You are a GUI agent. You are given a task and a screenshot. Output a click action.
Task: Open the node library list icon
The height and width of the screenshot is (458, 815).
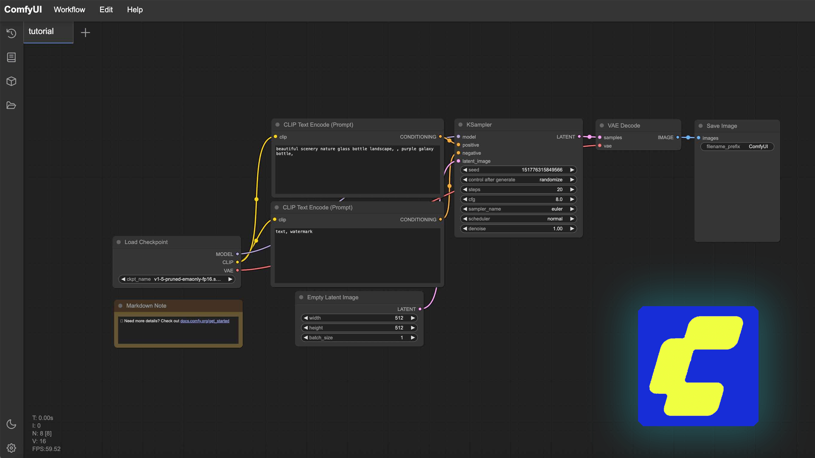coord(11,57)
